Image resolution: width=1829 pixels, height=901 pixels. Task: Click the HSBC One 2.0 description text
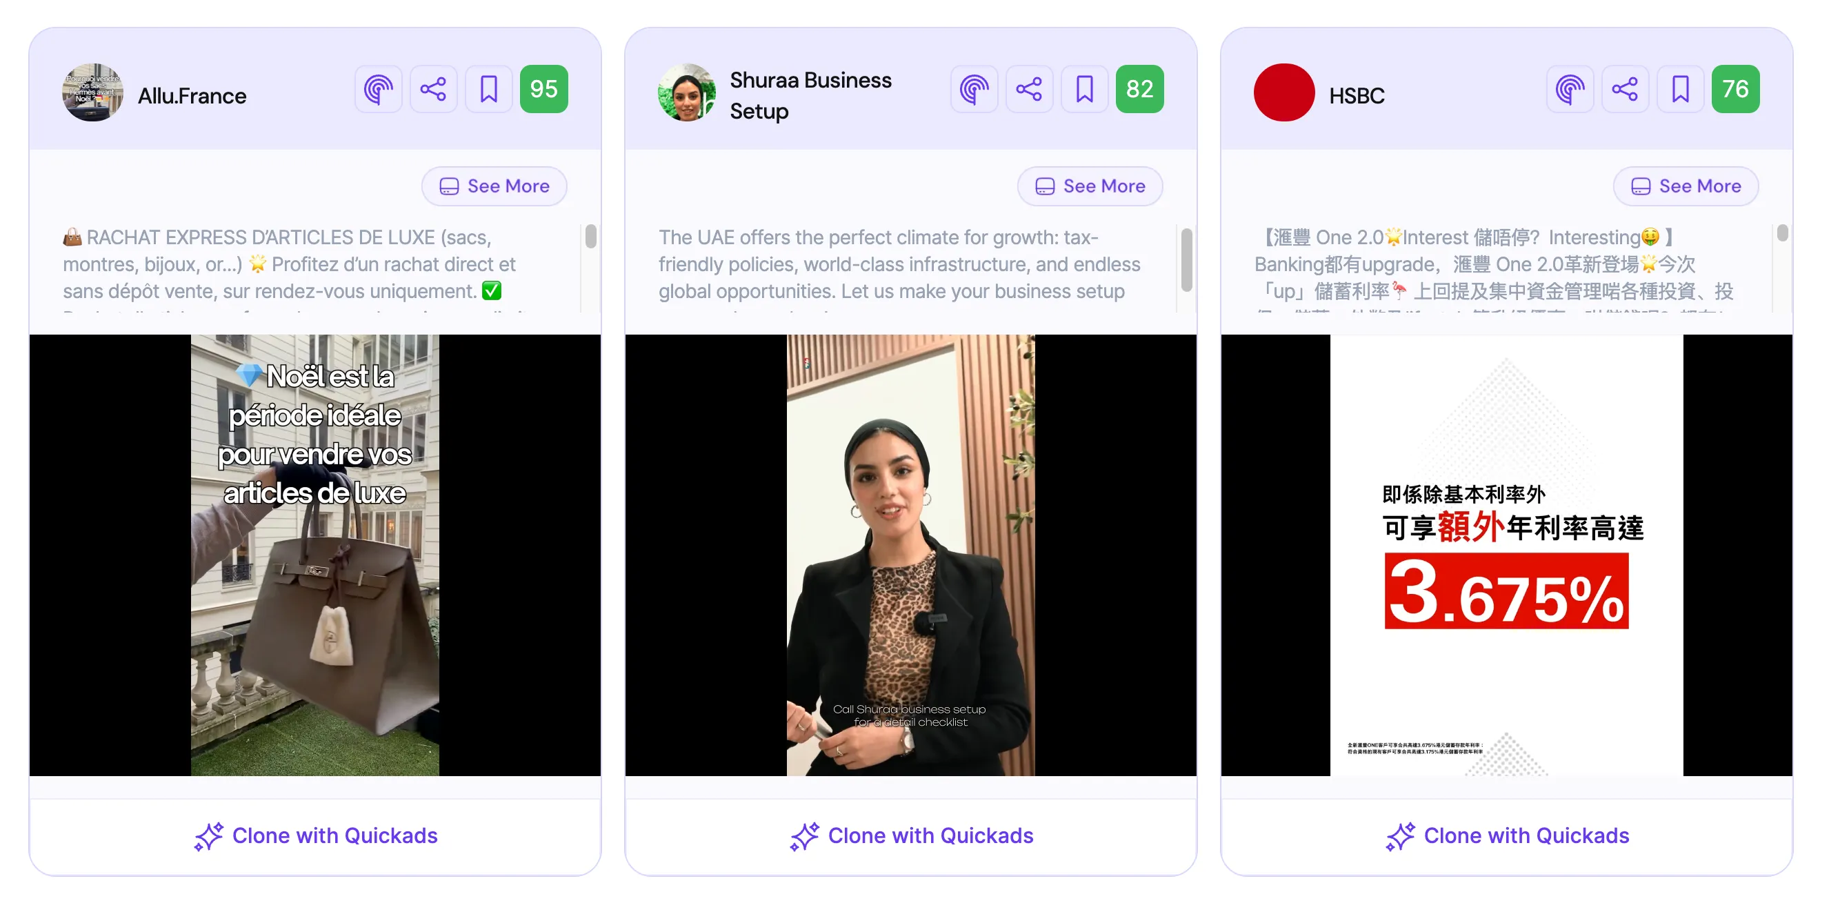pos(1494,268)
